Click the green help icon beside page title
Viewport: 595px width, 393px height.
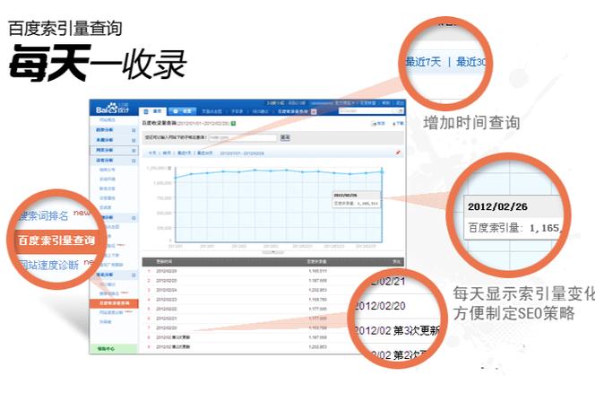point(233,123)
